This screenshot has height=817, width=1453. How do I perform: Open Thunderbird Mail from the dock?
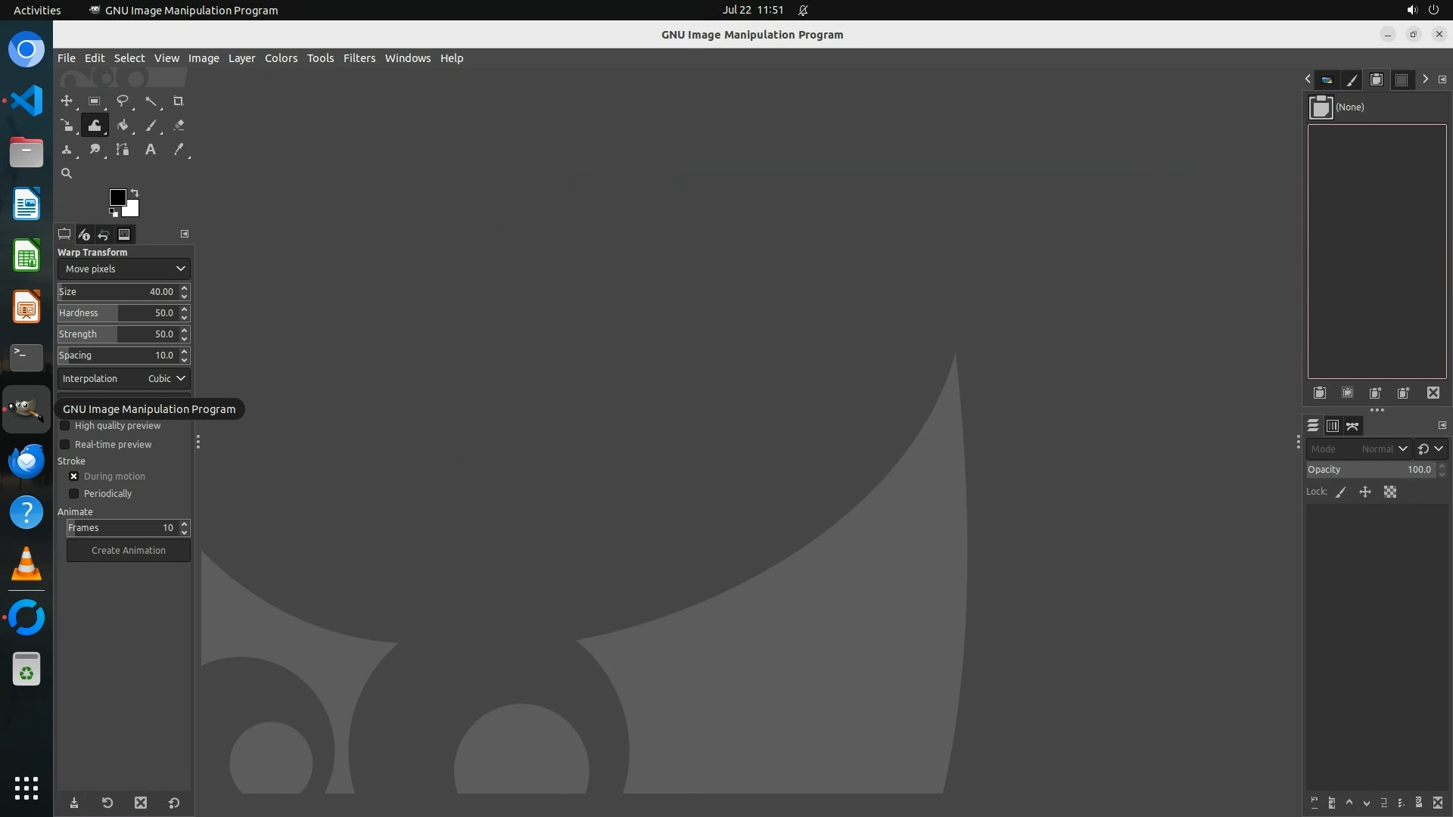click(x=26, y=461)
